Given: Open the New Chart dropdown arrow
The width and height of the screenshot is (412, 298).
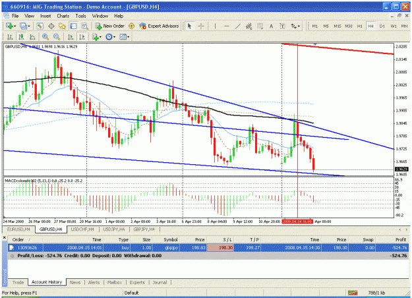Looking at the screenshot, I should 15,26.
